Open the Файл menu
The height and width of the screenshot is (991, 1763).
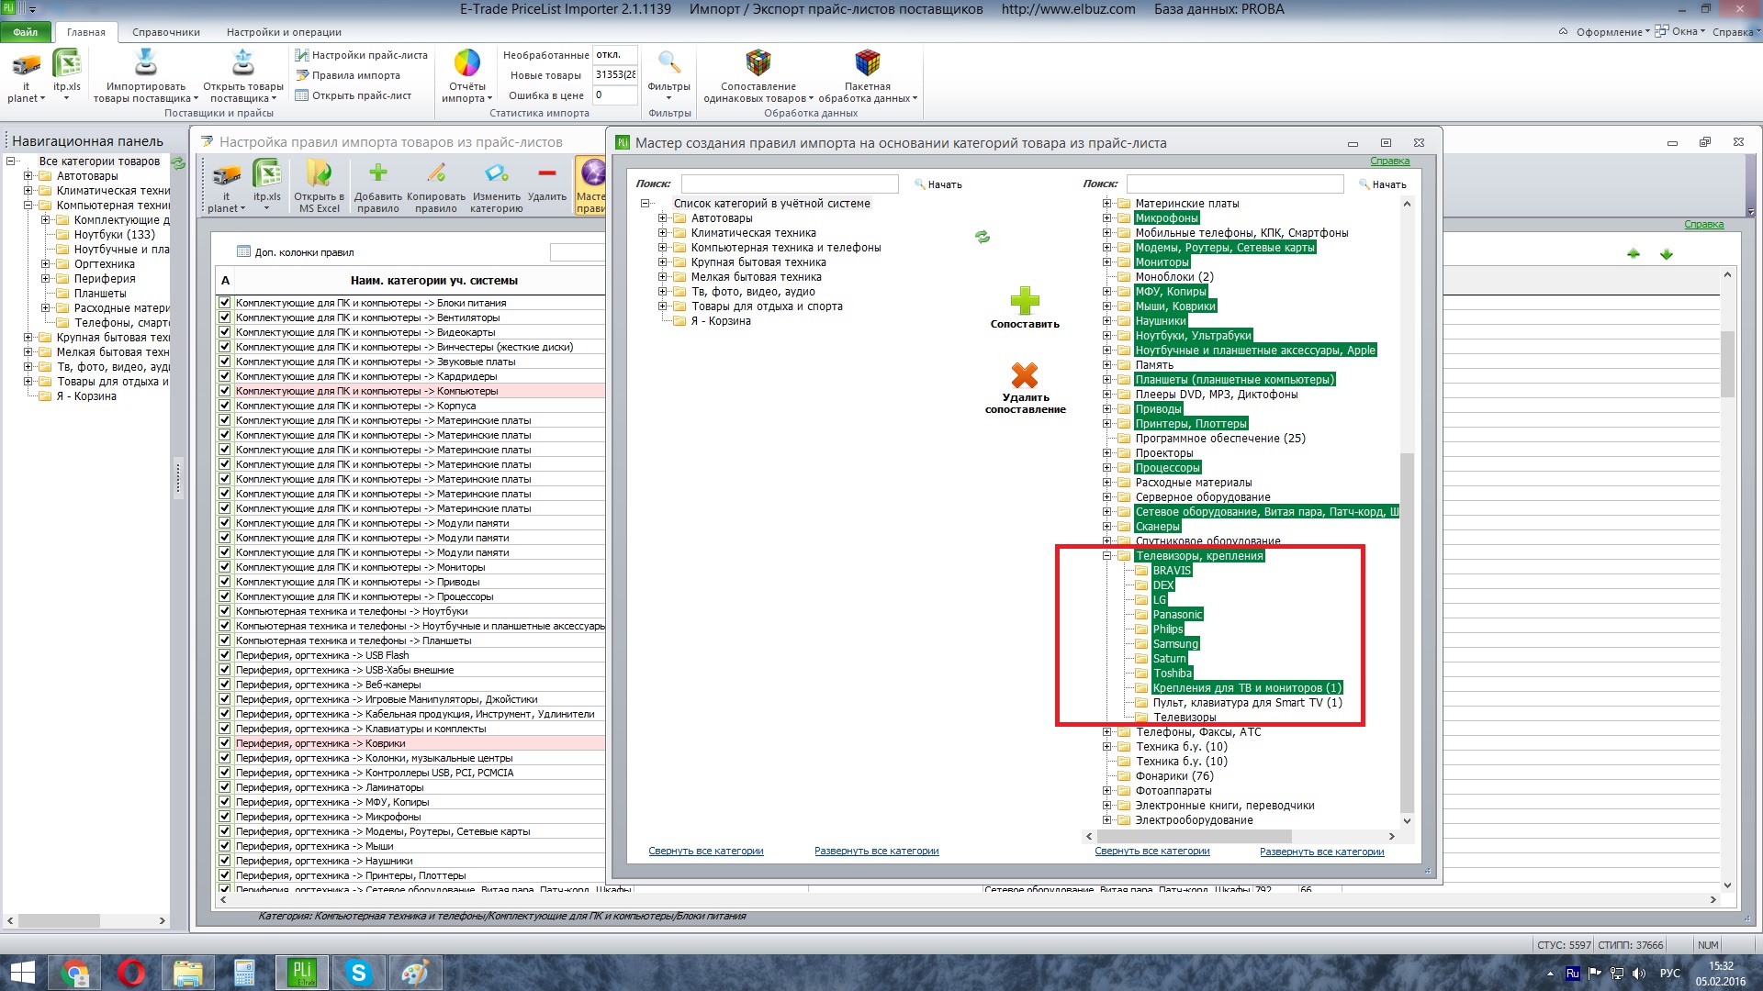(x=26, y=32)
